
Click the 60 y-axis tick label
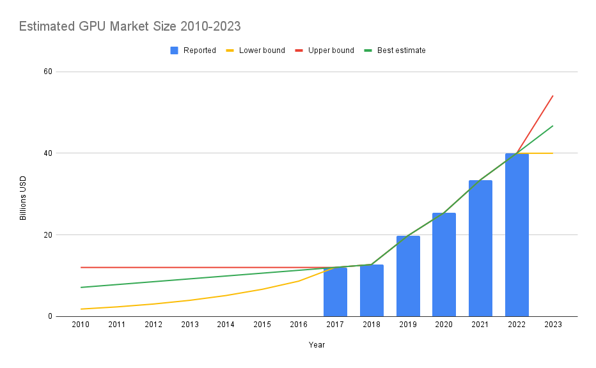(47, 72)
